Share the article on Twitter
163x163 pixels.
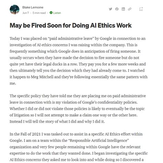tap(110, 9)
